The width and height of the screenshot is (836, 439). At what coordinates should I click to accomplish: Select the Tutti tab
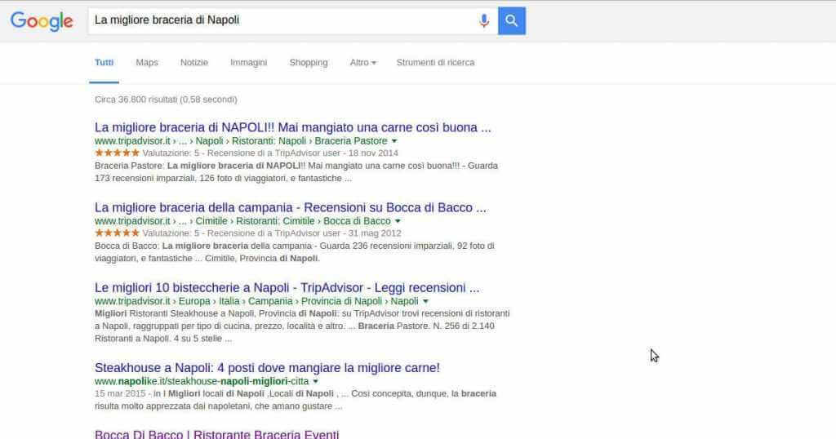[x=104, y=62]
